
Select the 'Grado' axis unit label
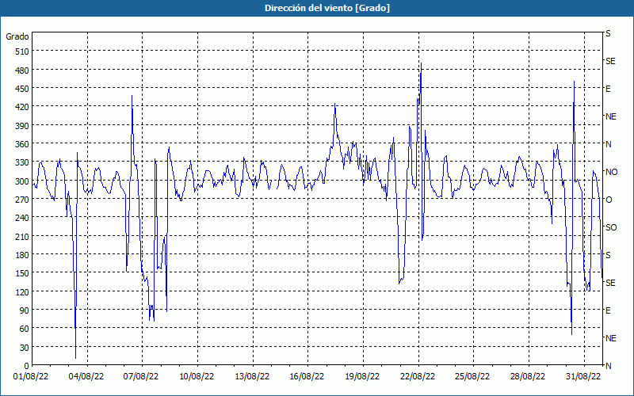click(x=17, y=36)
